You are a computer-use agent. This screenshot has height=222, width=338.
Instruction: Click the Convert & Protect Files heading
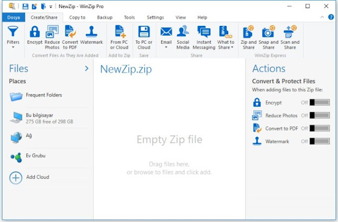(x=284, y=81)
